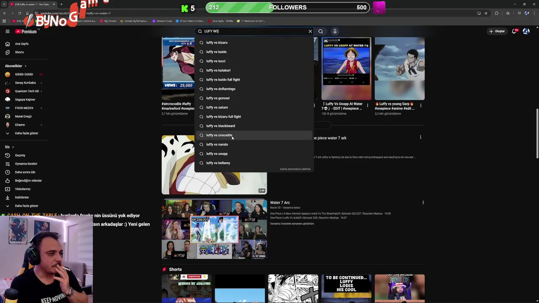539x303 pixels.
Task: Open the Water 7 Arc playlist thumbnail
Action: [x=214, y=229]
